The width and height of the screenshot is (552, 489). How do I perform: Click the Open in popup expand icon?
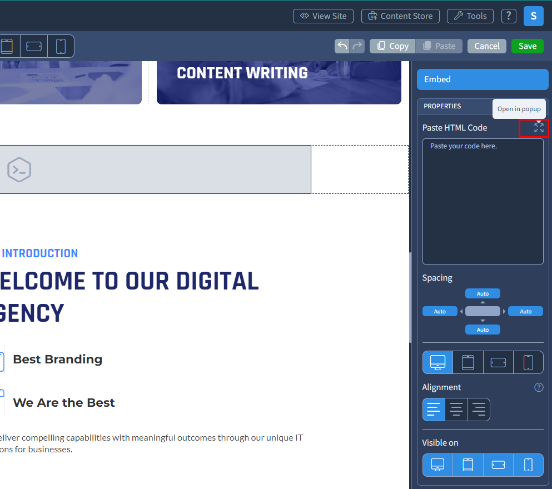pos(539,128)
